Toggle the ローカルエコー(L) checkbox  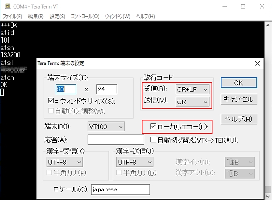point(154,127)
